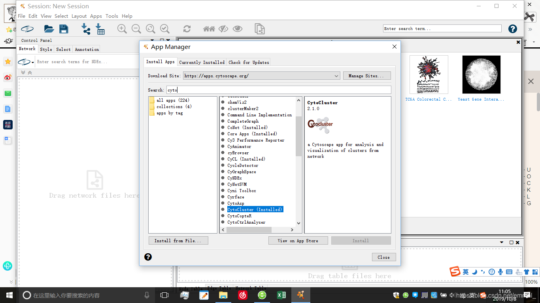This screenshot has width=540, height=303.
Task: Fit the network content to the window
Action: click(x=151, y=29)
